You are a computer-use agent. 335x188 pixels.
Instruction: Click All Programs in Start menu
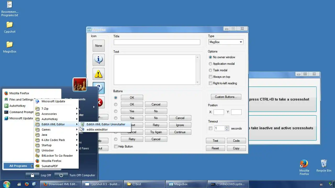point(18,166)
